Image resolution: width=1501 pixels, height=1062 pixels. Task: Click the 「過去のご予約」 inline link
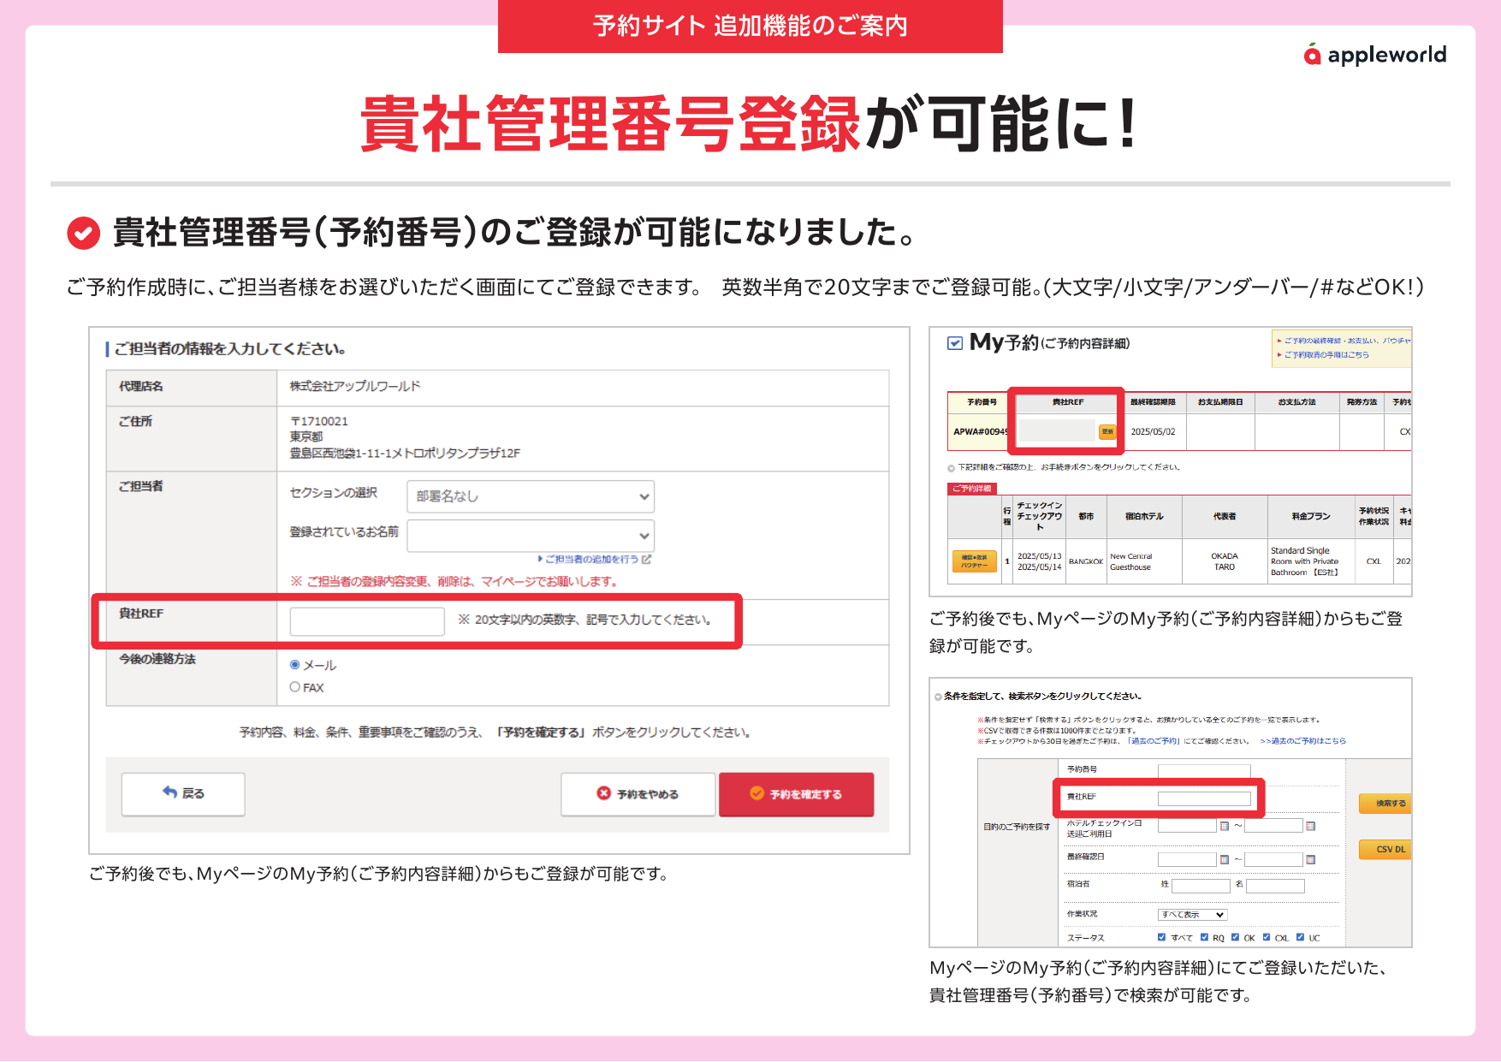pos(1154,741)
